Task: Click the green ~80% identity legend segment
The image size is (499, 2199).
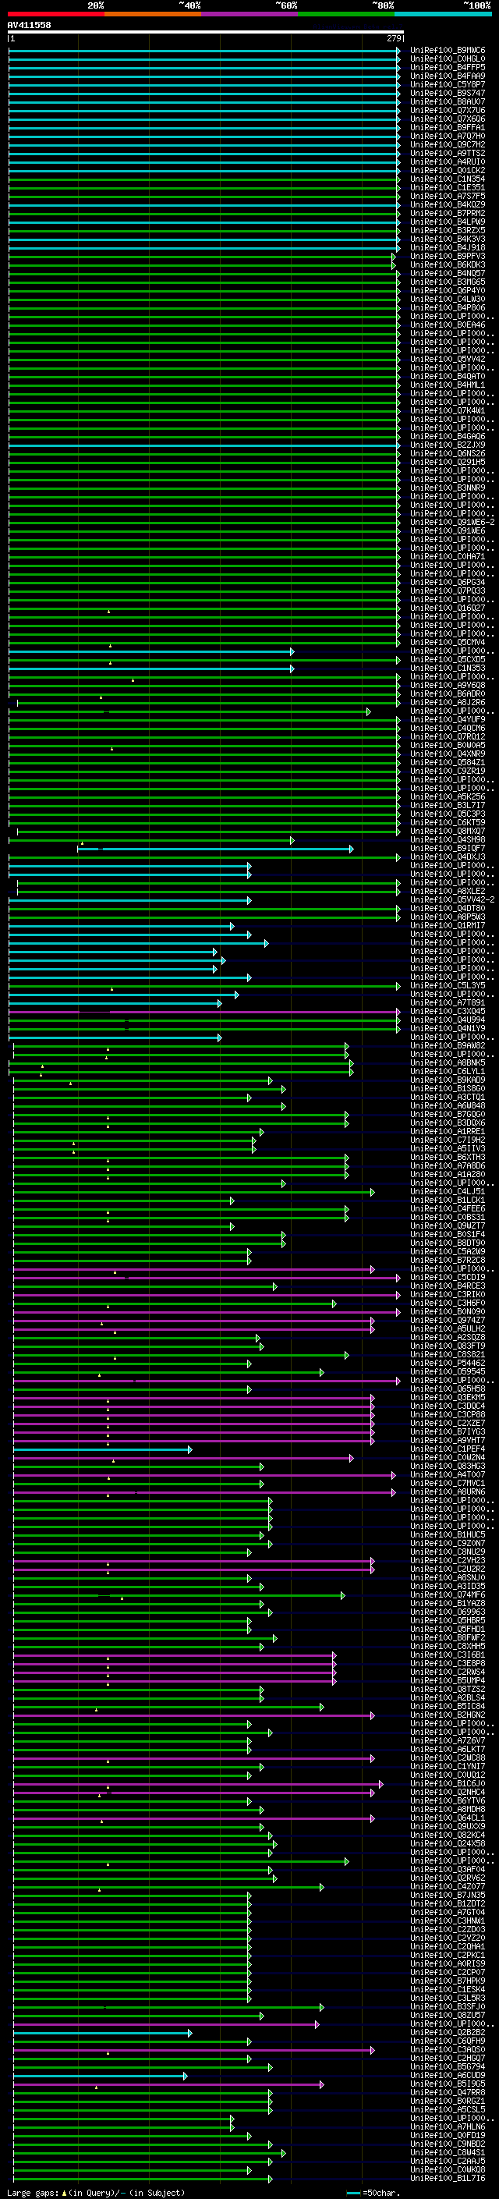Action: (x=346, y=14)
